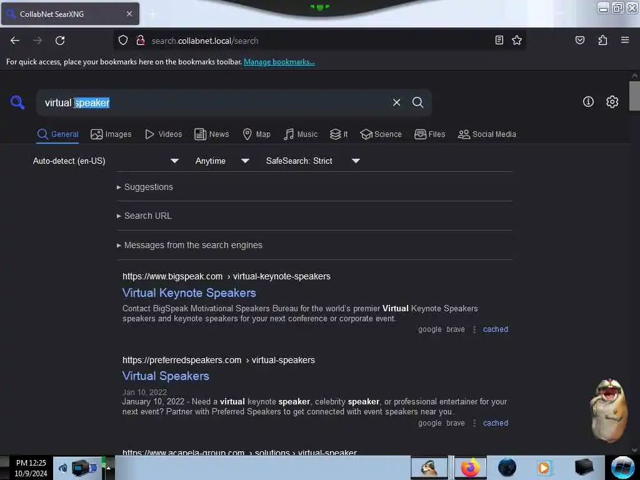The image size is (640, 480).
Task: Open cached link for bigspeak result
Action: (496, 329)
